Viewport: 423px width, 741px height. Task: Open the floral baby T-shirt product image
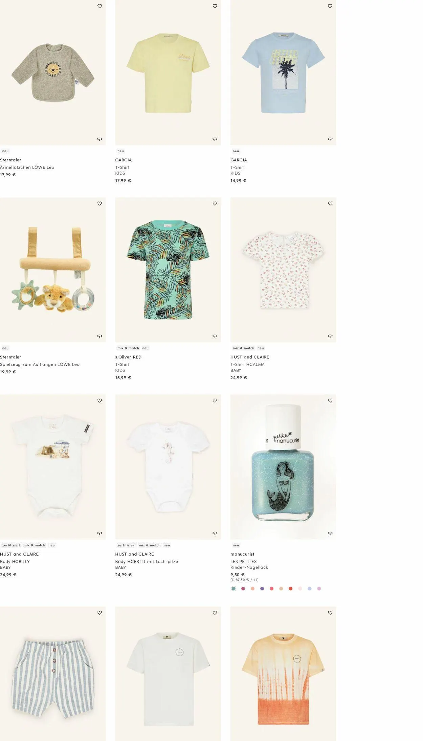[283, 270]
